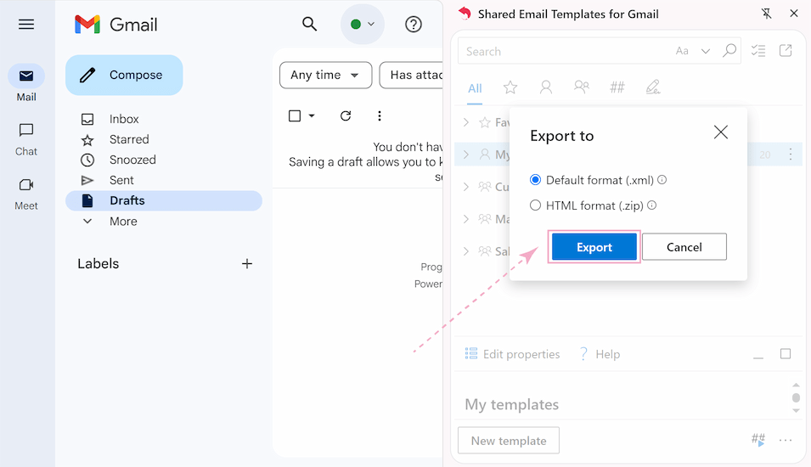Click the Compose button
This screenshot has width=811, height=467.
click(124, 75)
